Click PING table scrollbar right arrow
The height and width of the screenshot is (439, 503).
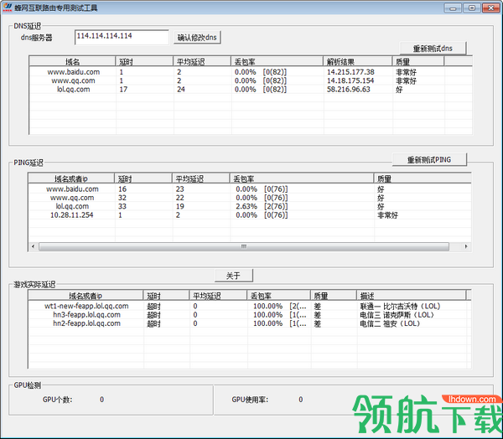[466, 246]
